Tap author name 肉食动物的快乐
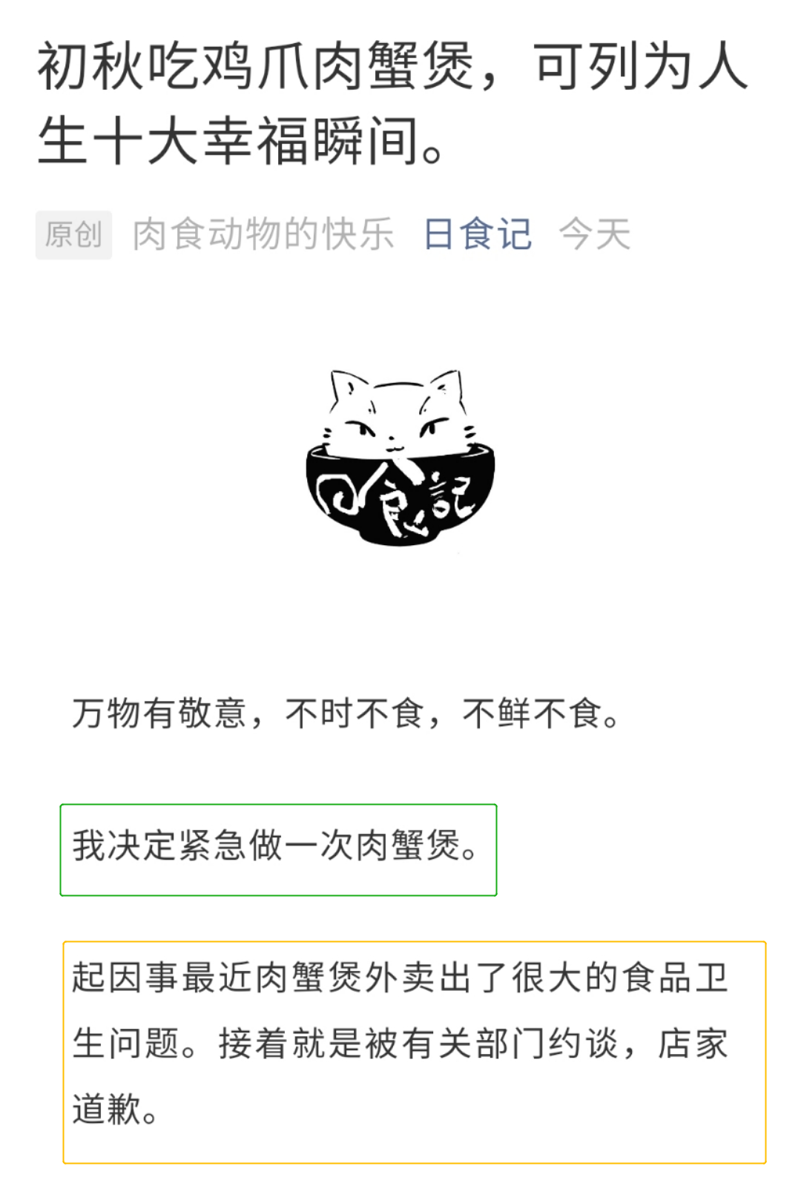Viewport: 801px width, 1186px height. pos(263,234)
